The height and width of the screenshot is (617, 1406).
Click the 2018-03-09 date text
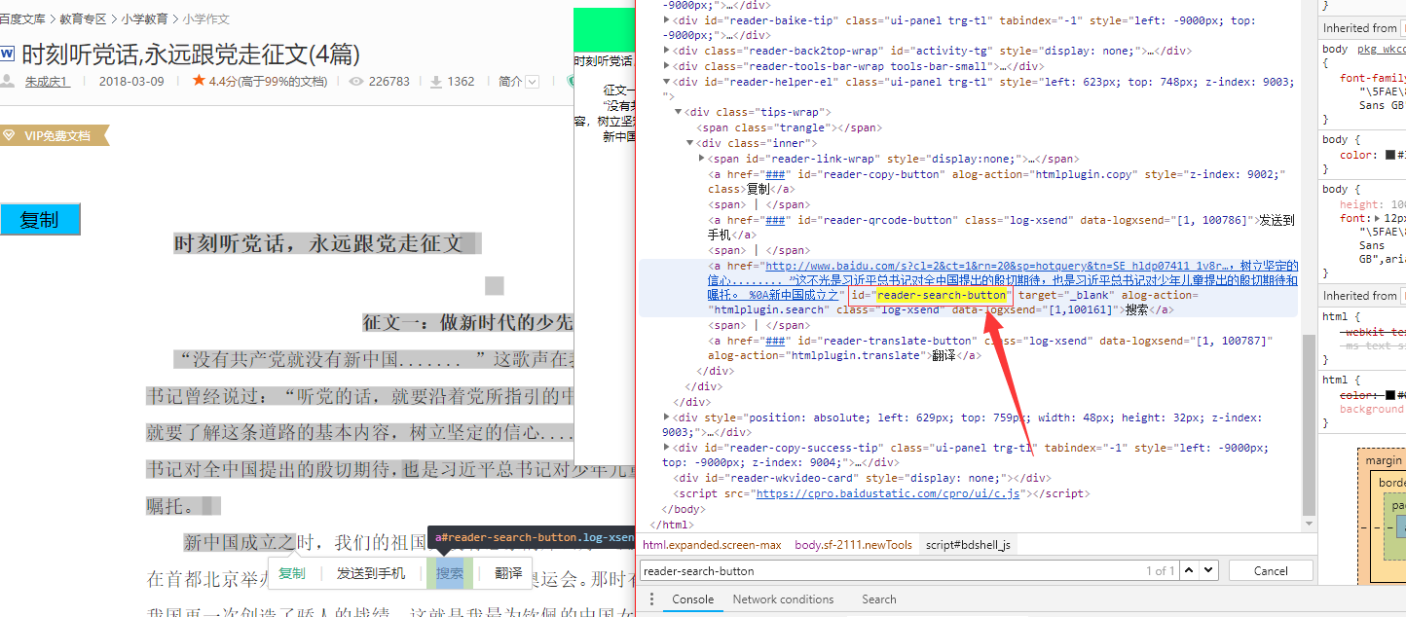pos(131,82)
